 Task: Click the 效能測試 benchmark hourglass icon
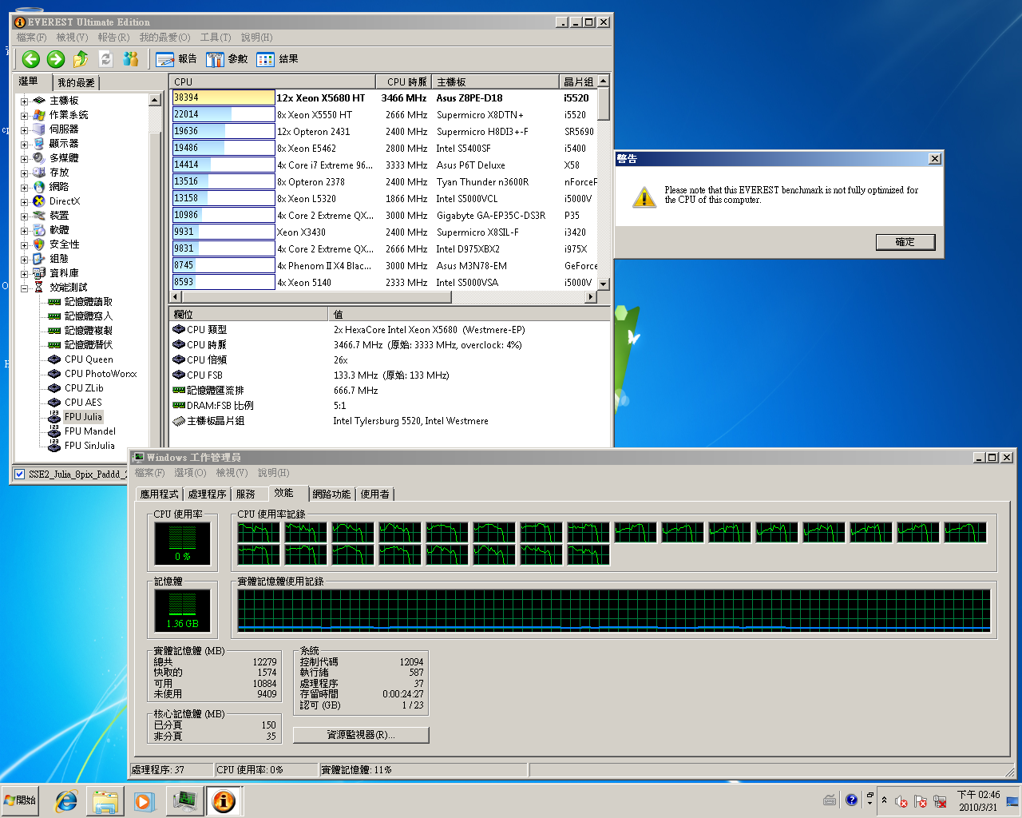(39, 288)
